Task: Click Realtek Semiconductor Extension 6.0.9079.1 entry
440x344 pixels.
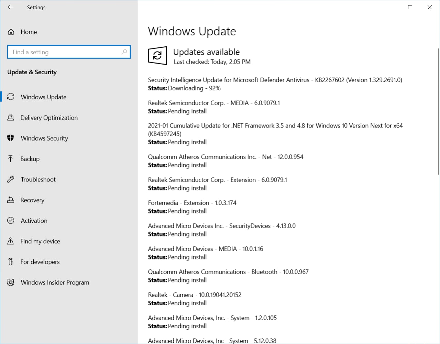Action: point(217,180)
